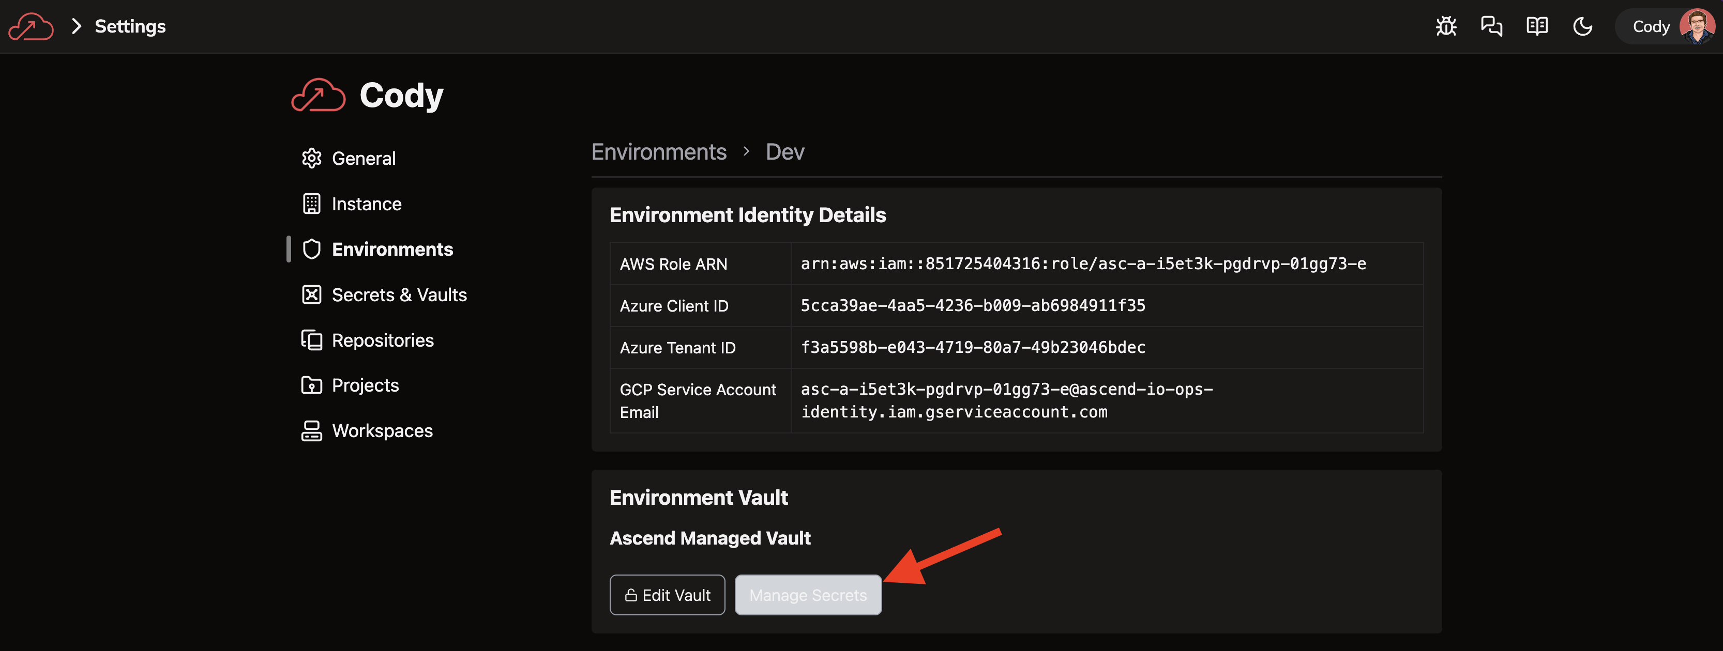
Task: Click the Secrets & Vaults icon
Action: (x=311, y=295)
